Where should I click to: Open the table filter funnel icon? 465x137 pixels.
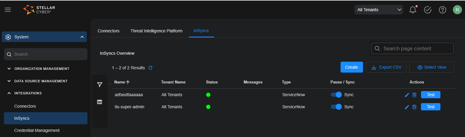[x=100, y=85]
